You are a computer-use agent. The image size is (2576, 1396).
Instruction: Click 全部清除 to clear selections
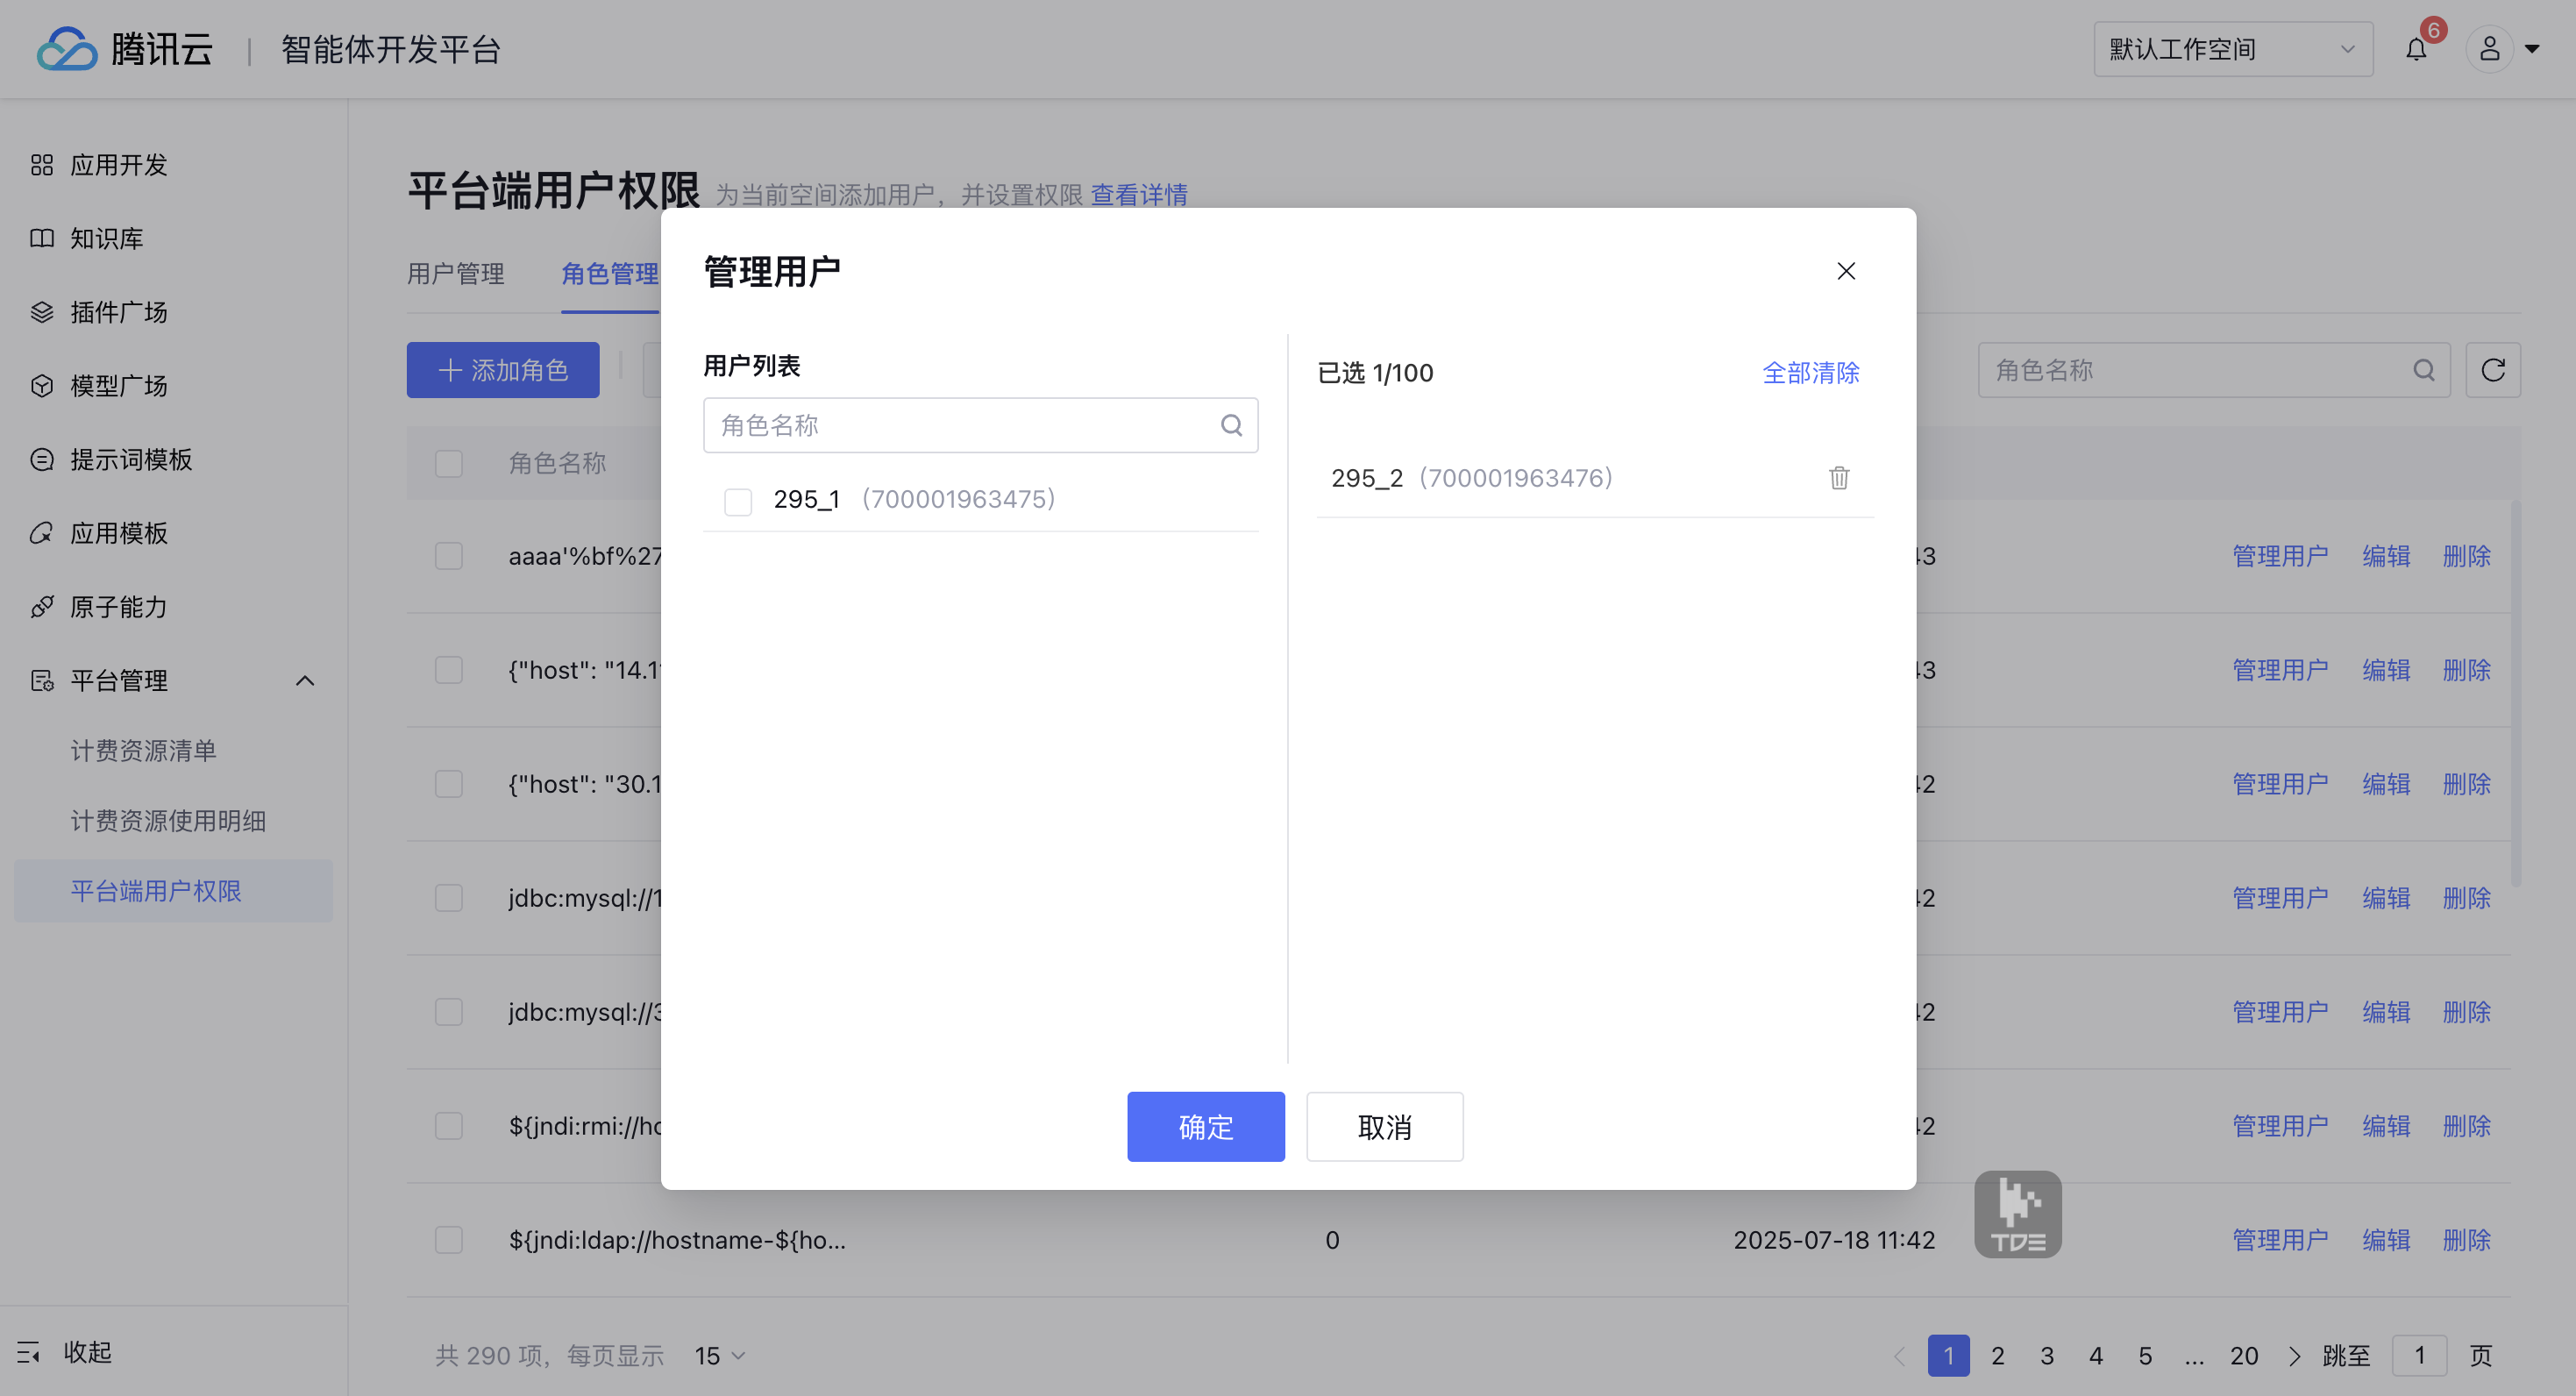click(x=1810, y=373)
